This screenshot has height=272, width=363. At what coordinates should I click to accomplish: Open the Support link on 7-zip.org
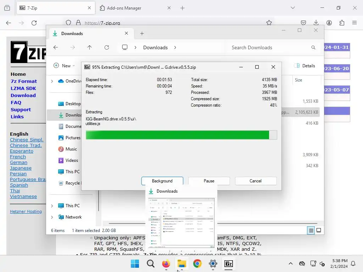(x=21, y=110)
